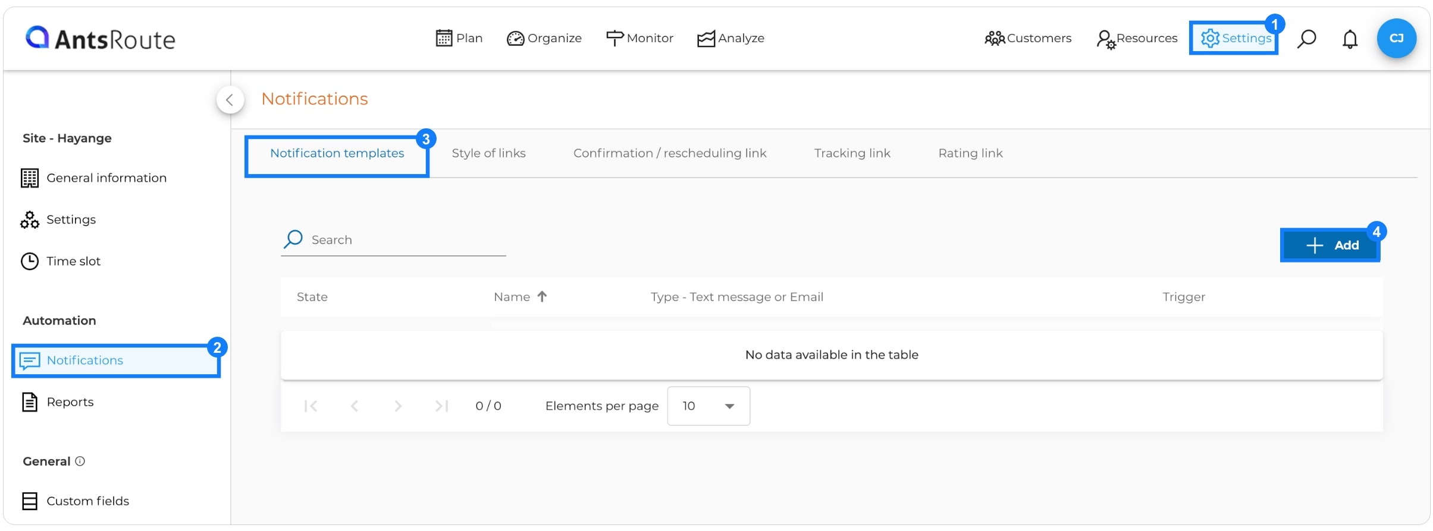Click the General information building icon
1433x531 pixels.
pos(30,178)
